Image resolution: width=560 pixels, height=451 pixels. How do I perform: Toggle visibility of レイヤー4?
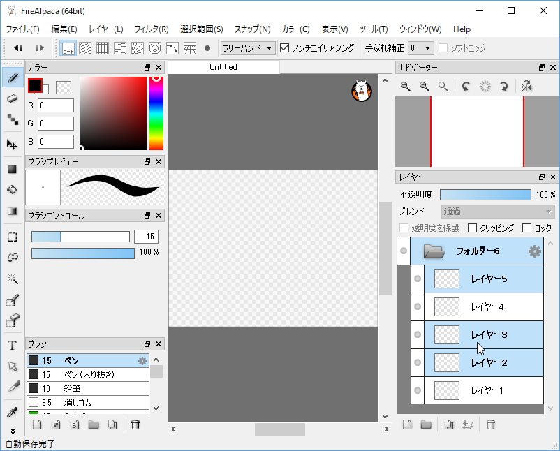pyautogui.click(x=417, y=306)
